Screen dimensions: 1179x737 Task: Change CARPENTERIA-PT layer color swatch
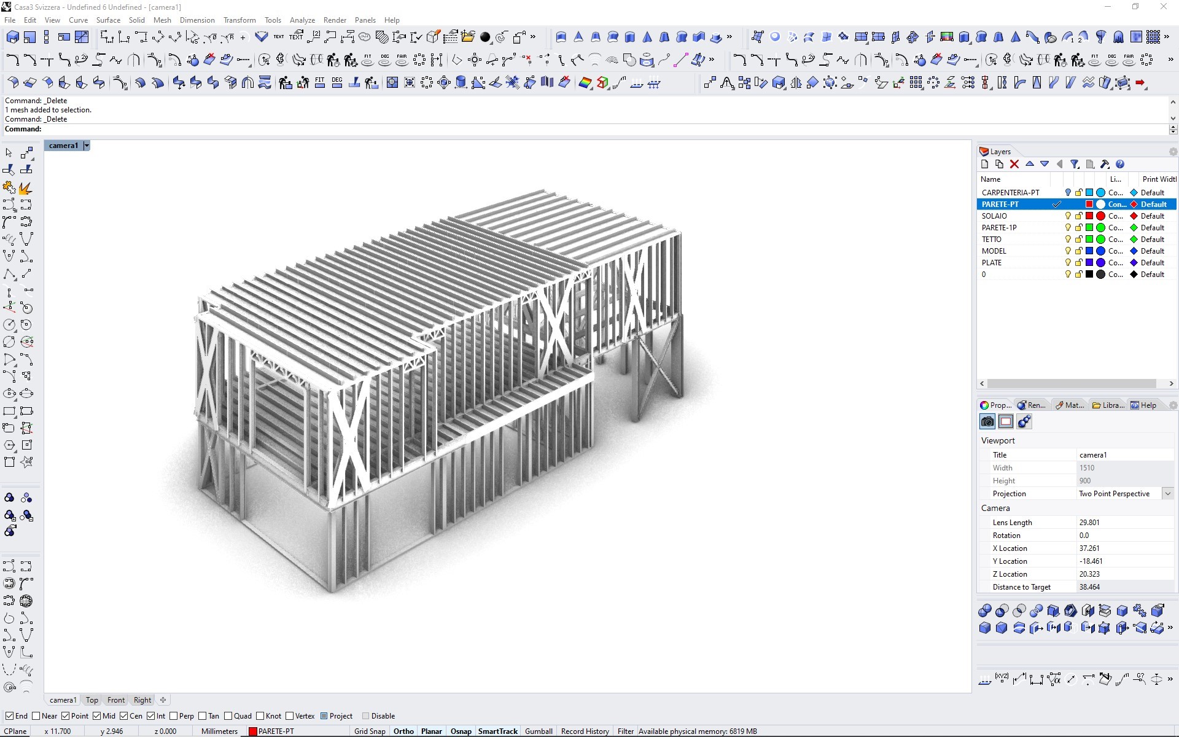(x=1089, y=193)
